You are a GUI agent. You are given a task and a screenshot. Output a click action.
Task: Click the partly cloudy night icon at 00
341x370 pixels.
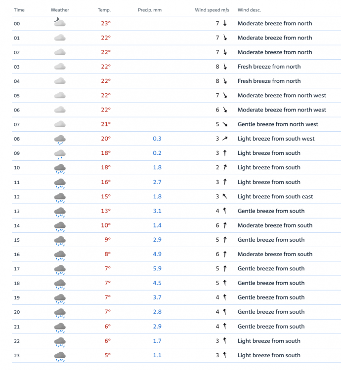(x=59, y=23)
